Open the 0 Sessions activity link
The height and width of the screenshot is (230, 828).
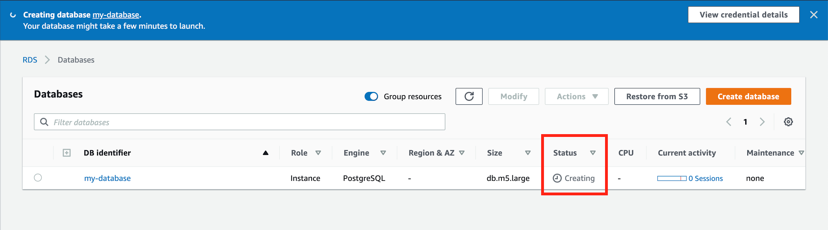tap(705, 178)
